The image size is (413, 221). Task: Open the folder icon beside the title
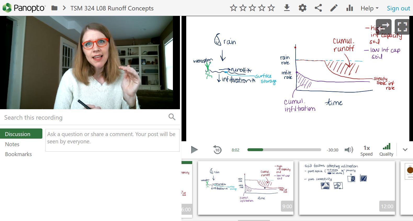(54, 8)
